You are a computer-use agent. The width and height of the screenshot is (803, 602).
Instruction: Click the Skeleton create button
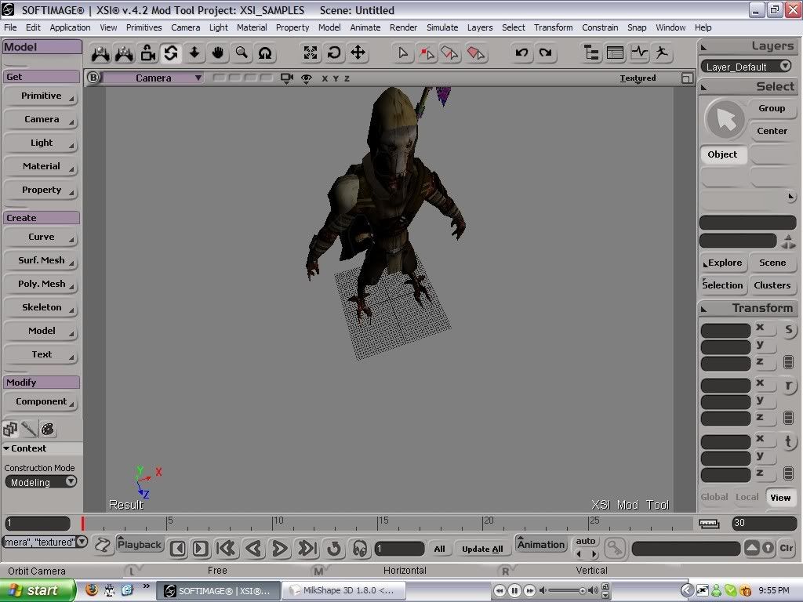(x=41, y=307)
